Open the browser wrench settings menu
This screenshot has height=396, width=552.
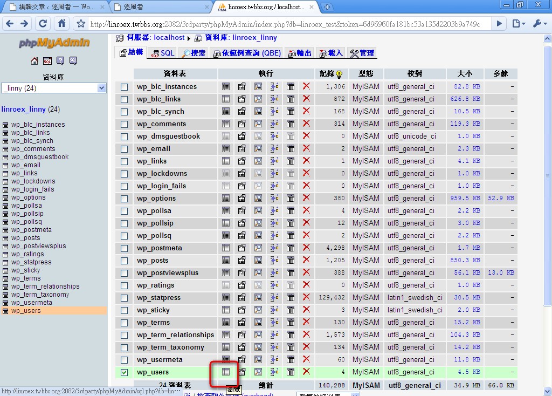click(539, 24)
